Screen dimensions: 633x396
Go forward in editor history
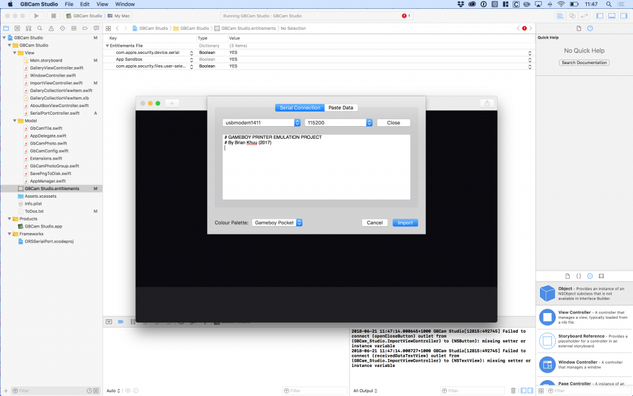click(x=125, y=29)
